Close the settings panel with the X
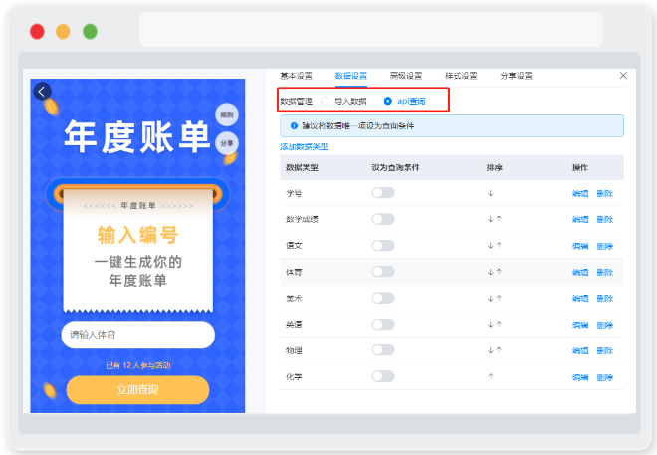The image size is (657, 455). click(623, 76)
